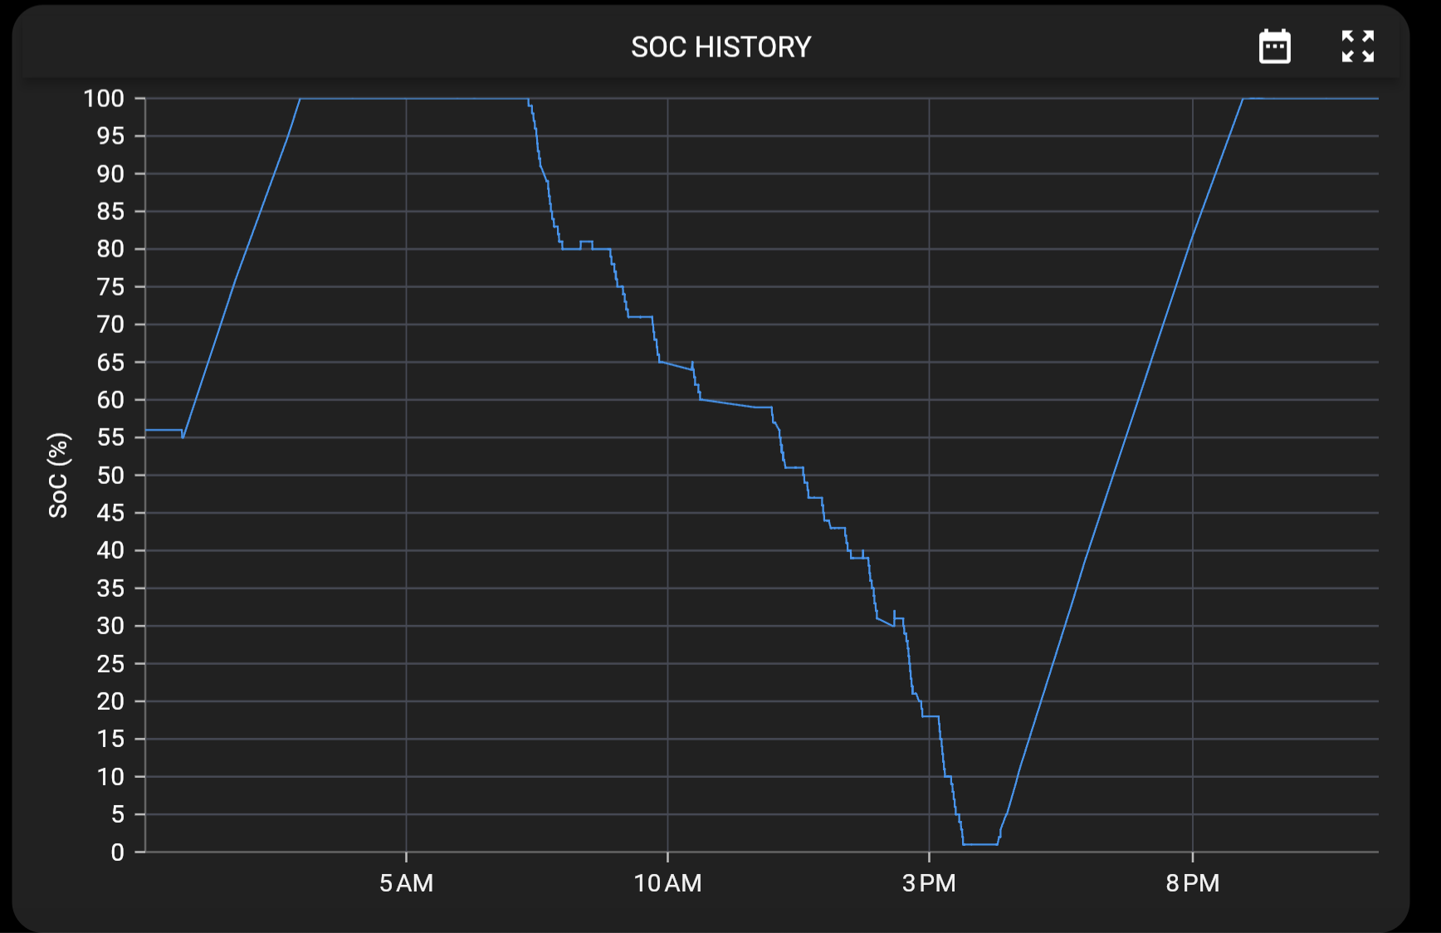This screenshot has height=933, width=1441.
Task: Click the flat bottom of the curve near 0%
Action: click(980, 844)
